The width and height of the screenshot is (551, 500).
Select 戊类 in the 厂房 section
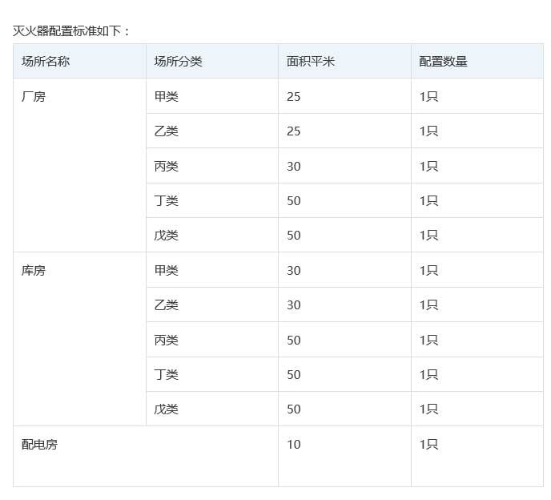[x=166, y=235]
